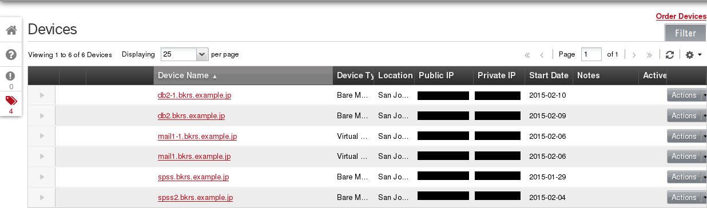The width and height of the screenshot is (707, 208).
Task: Sort by the Start Date column
Action: (x=549, y=75)
